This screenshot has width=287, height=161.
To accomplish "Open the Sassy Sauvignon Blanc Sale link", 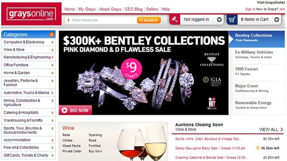I will coord(210,148).
